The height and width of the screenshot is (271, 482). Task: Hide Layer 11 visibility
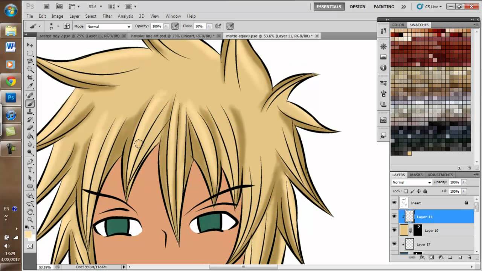(x=394, y=216)
